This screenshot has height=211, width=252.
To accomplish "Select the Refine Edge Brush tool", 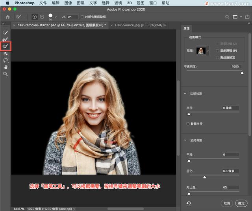I will pyautogui.click(x=6, y=40).
